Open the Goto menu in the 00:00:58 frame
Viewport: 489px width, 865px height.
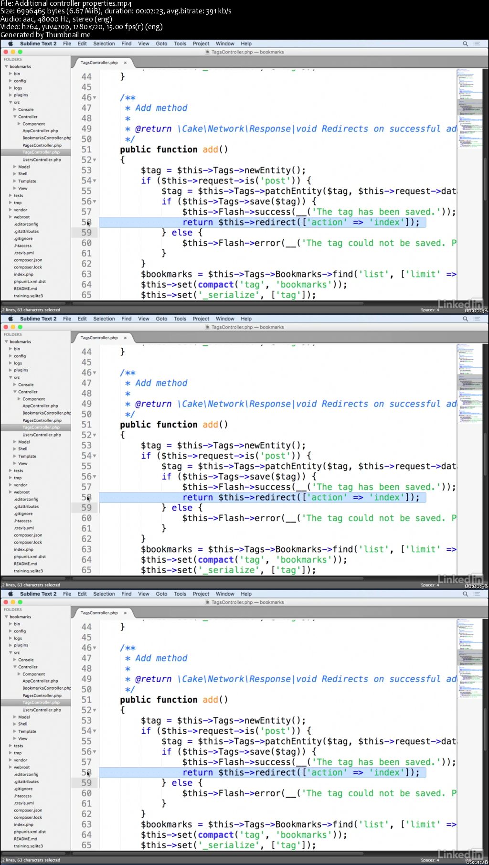(x=161, y=319)
